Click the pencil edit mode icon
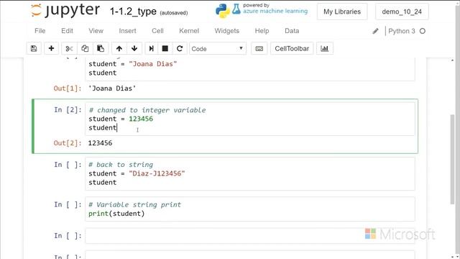Screen dimensions: 460x259 [x=375, y=31]
